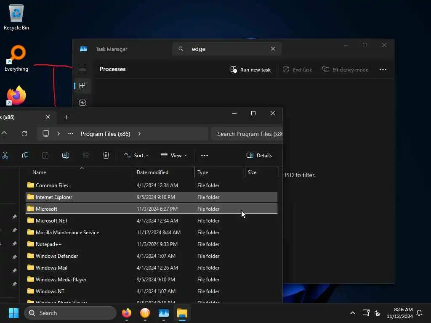Open the clock showing 8:46 AM
The image size is (431, 323).
coord(400,313)
